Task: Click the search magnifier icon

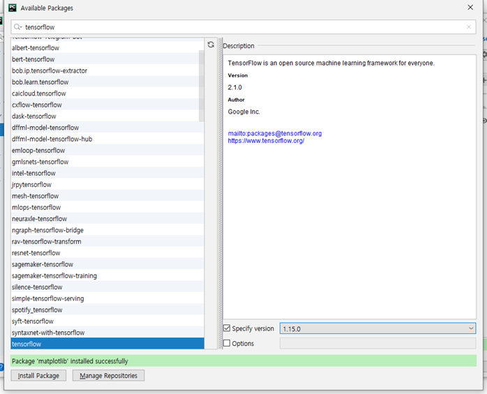Action: [17, 27]
